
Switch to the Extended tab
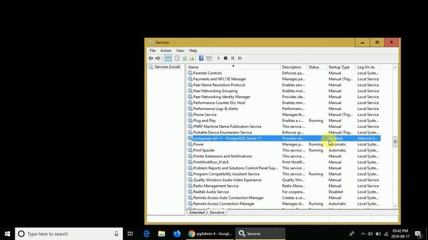click(x=197, y=213)
